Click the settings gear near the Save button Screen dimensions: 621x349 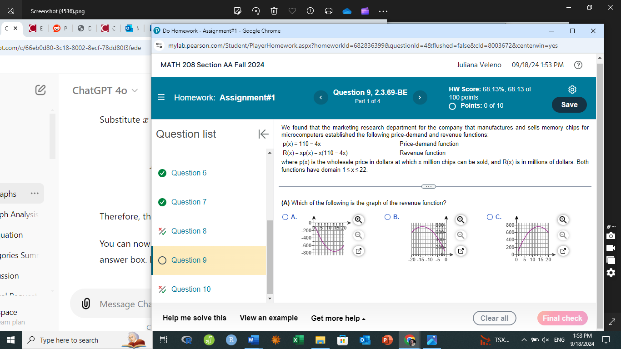pyautogui.click(x=572, y=90)
